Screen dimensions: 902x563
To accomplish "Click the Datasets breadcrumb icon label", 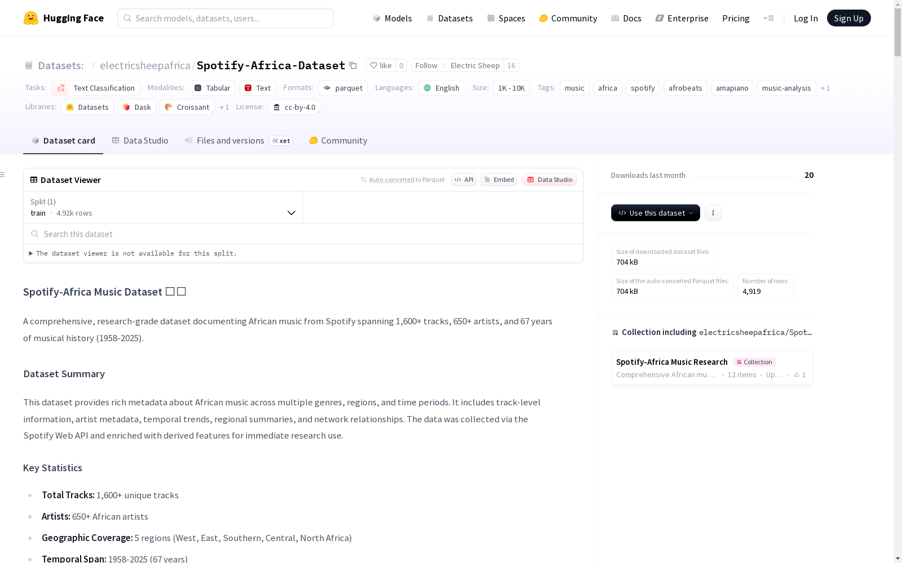I will (54, 65).
